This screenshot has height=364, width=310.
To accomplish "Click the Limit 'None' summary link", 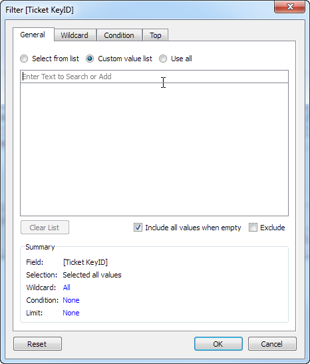I will click(71, 313).
